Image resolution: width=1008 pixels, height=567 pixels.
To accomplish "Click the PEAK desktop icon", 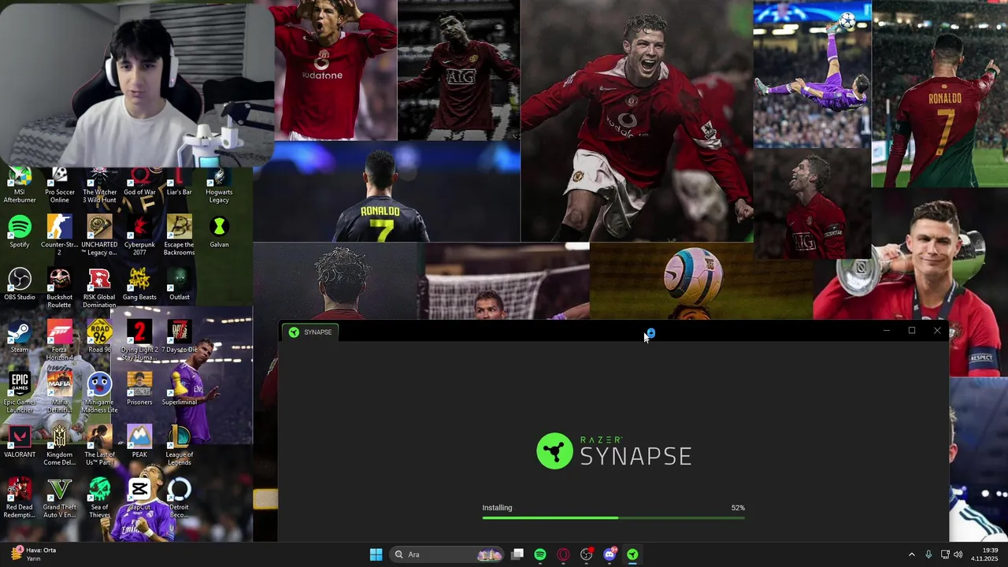I will 139,443.
